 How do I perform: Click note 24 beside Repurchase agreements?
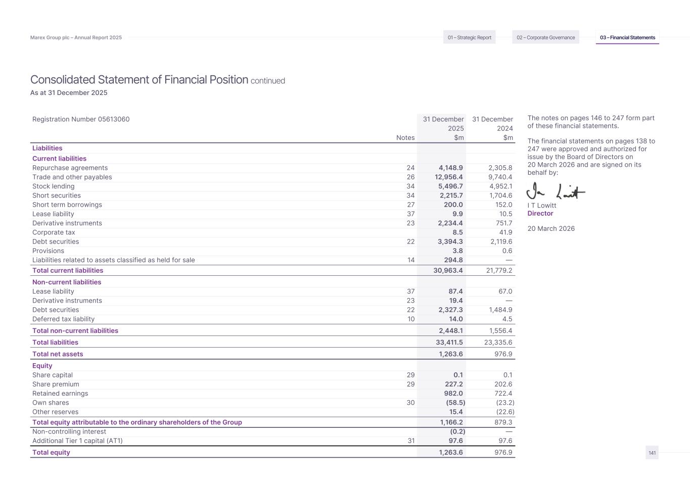tap(410, 168)
